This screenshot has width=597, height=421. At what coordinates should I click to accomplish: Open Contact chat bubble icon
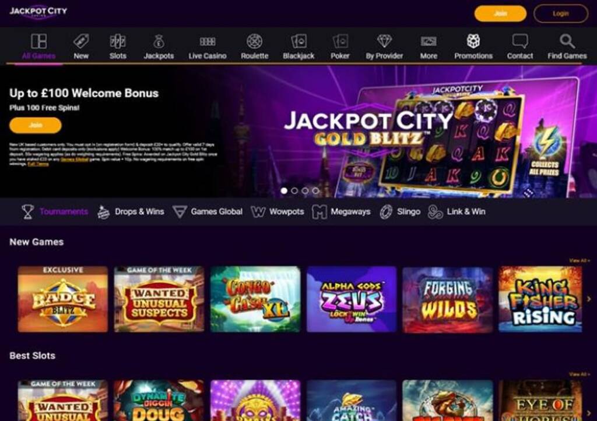(x=519, y=41)
